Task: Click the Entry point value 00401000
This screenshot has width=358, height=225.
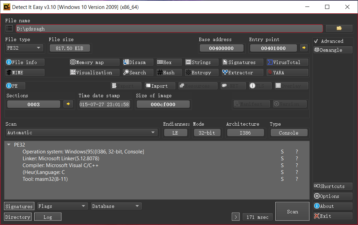Action: tap(273, 48)
